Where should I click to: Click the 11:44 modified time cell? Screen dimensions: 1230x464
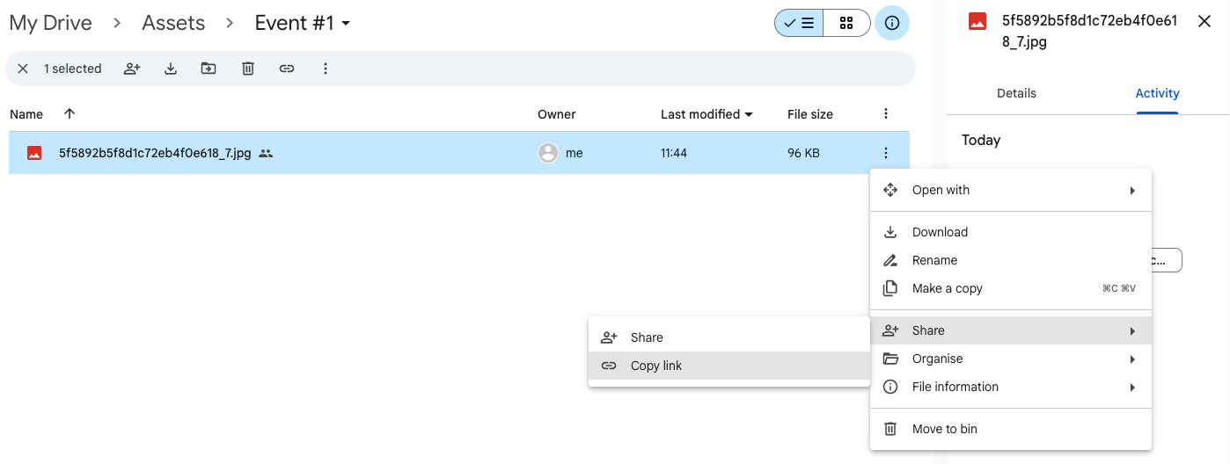pyautogui.click(x=674, y=153)
